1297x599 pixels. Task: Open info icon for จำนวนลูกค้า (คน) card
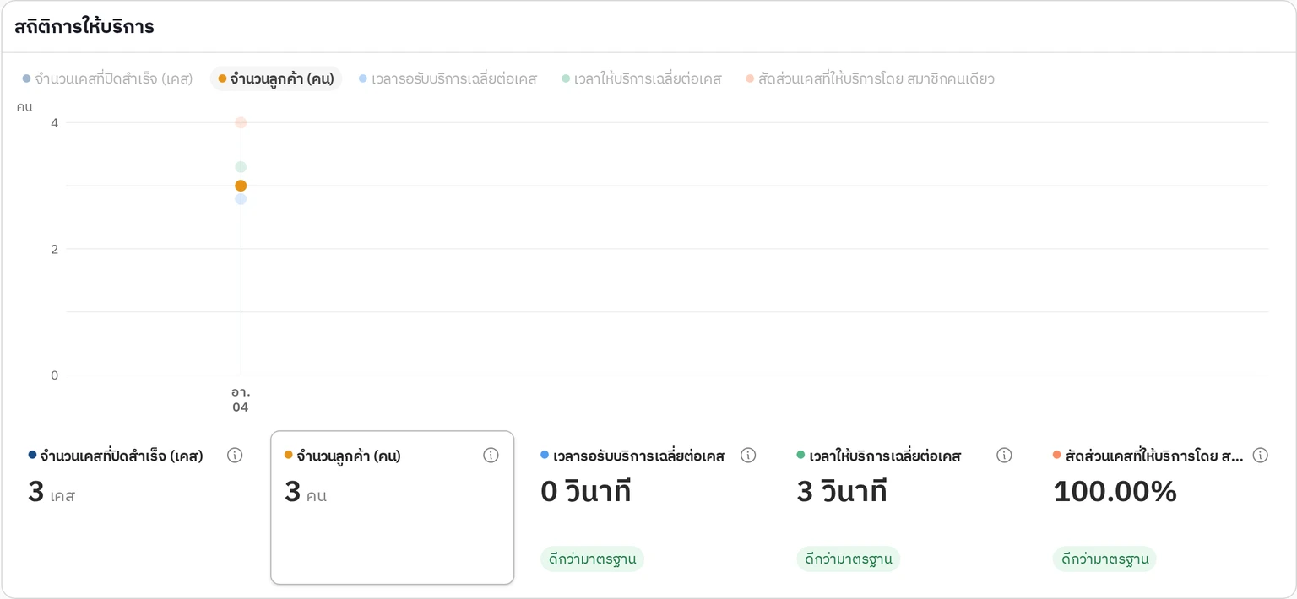pyautogui.click(x=491, y=456)
